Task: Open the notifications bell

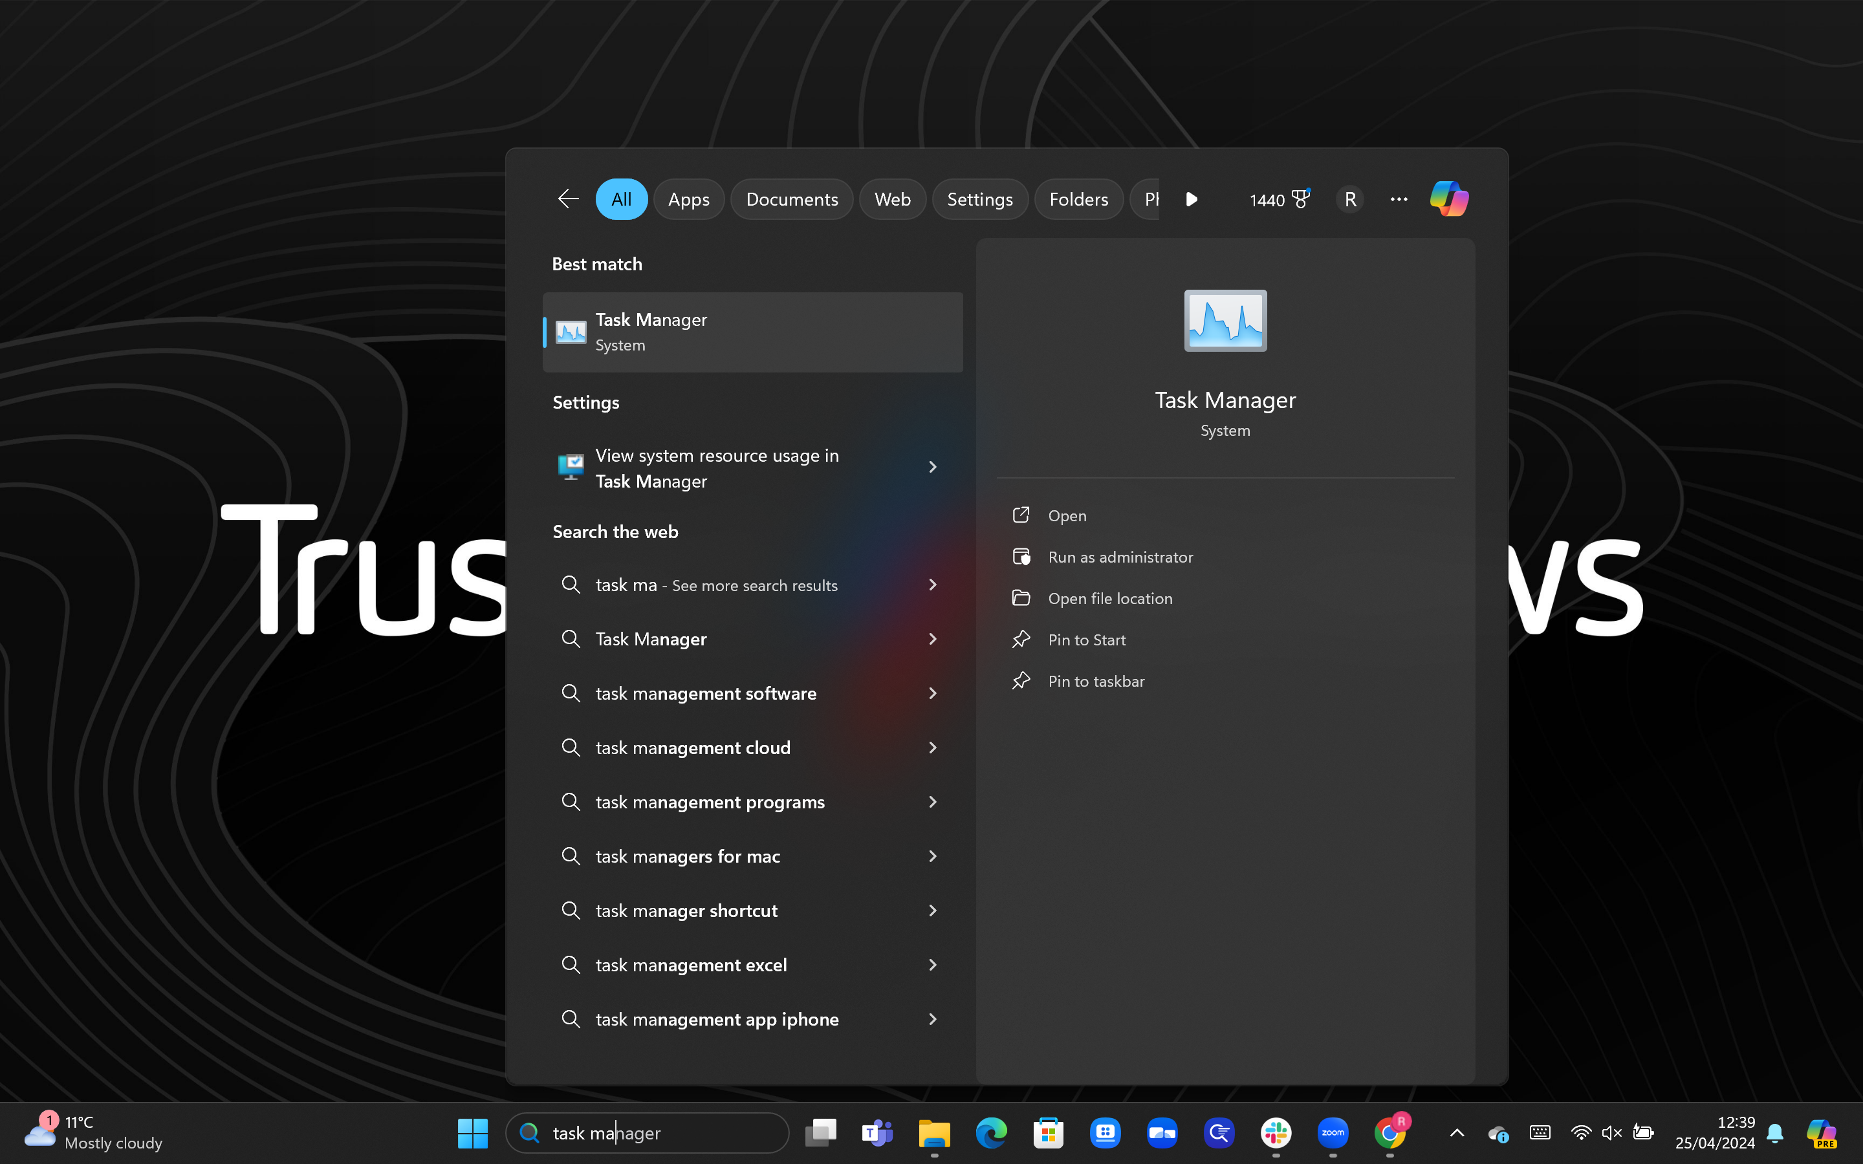Action: coord(1775,1132)
